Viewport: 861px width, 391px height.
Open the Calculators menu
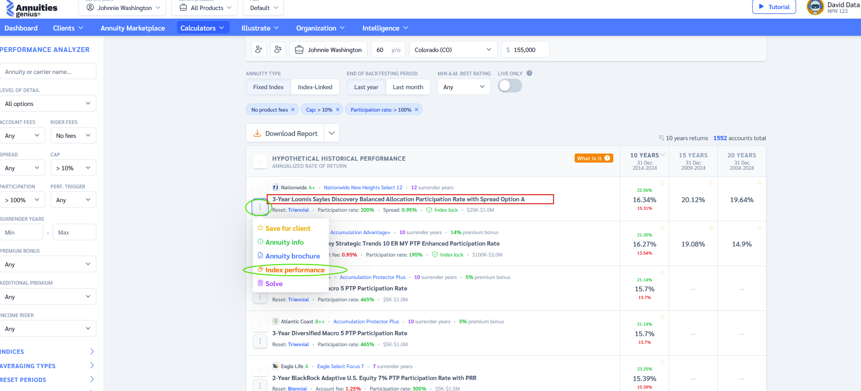tap(202, 28)
